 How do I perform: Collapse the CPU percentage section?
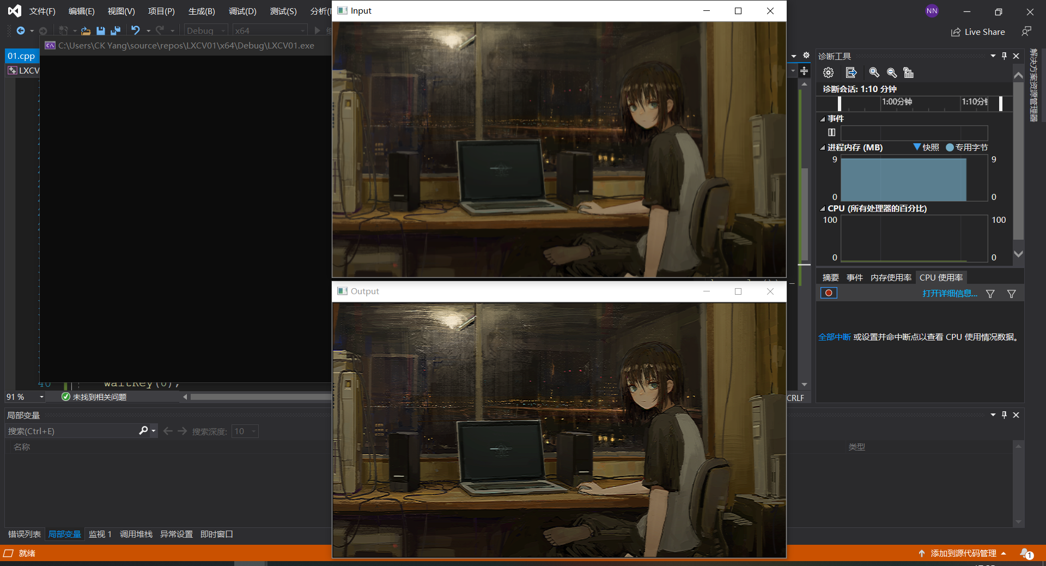click(823, 209)
